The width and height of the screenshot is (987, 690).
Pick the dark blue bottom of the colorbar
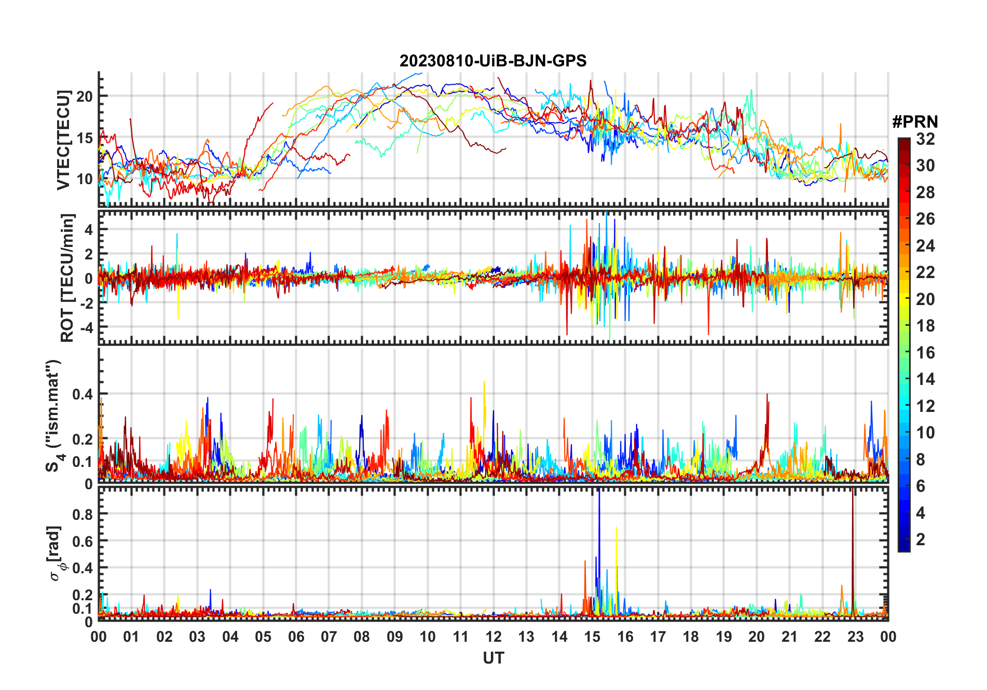[903, 546]
